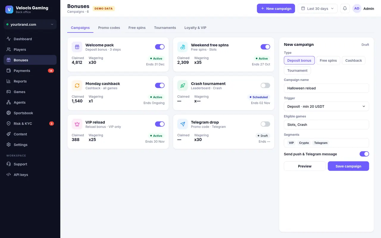Click the notifications bell icon

click(345, 8)
